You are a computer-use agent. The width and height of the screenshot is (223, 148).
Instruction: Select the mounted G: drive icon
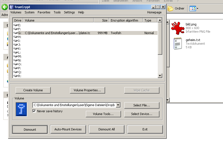tap(16, 33)
